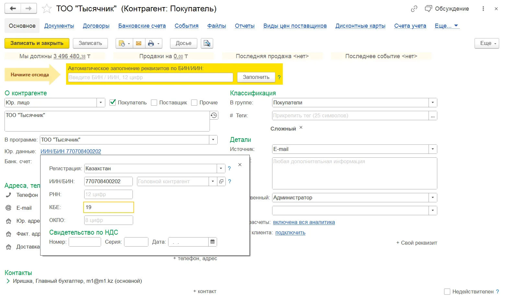Copy link to this counterparty
Image resolution: width=505 pixels, height=296 pixels.
tap(414, 9)
